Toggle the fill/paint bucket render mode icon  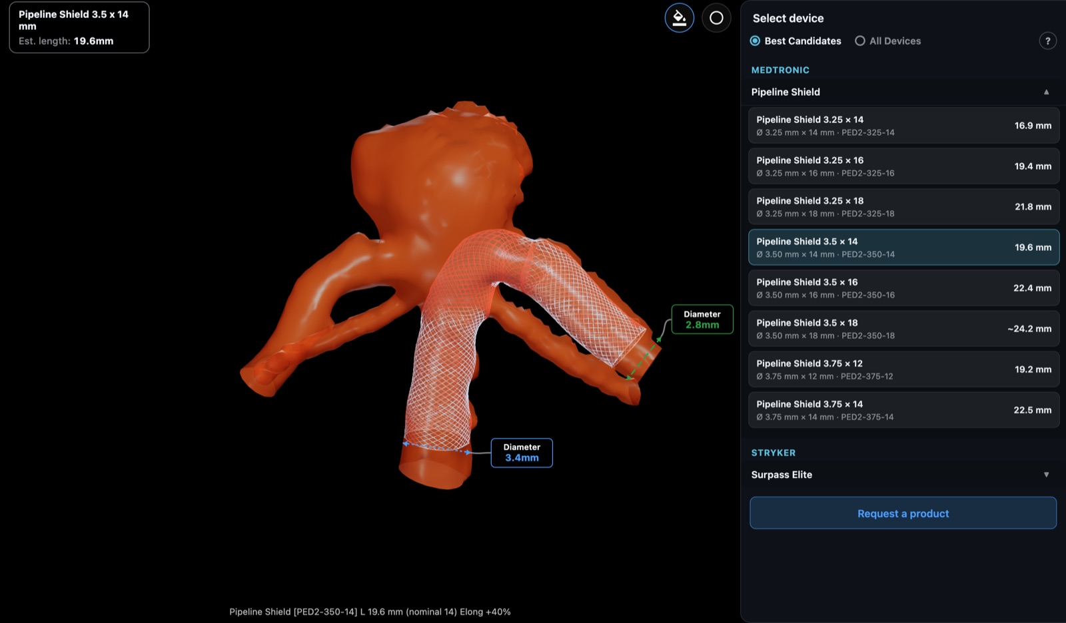pos(679,18)
